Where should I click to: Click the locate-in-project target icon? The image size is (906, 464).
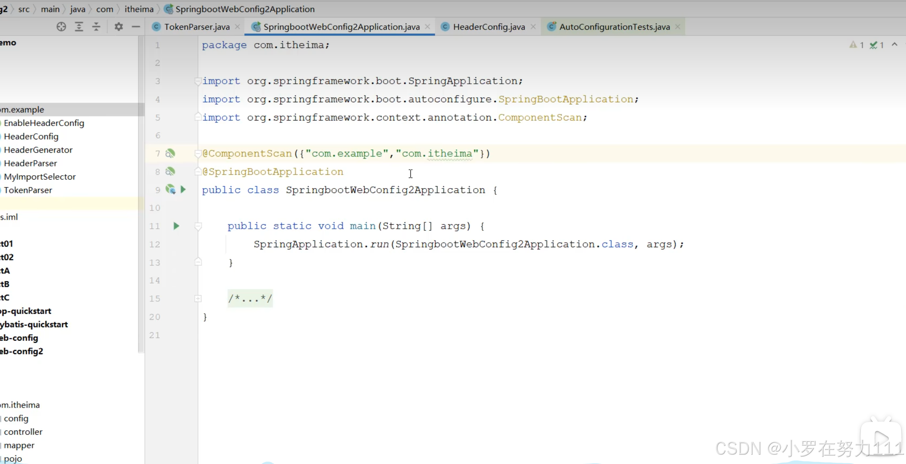click(61, 27)
